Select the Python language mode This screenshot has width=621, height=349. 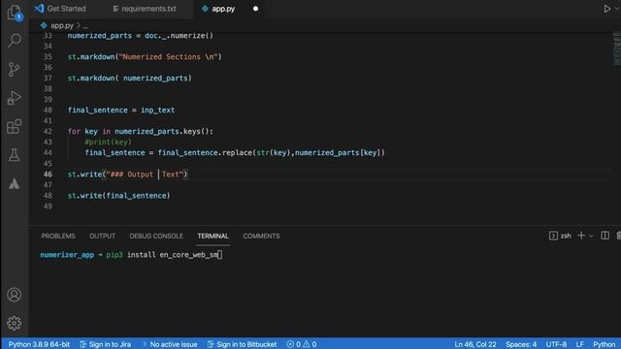point(604,344)
